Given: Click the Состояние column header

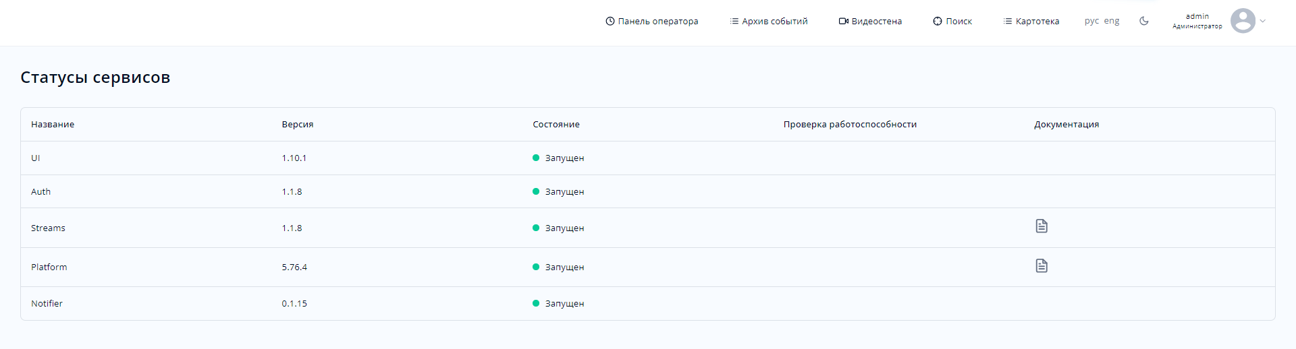Looking at the screenshot, I should (x=556, y=125).
